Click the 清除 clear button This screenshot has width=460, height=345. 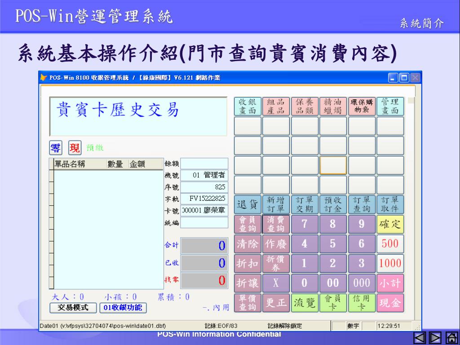[248, 244]
